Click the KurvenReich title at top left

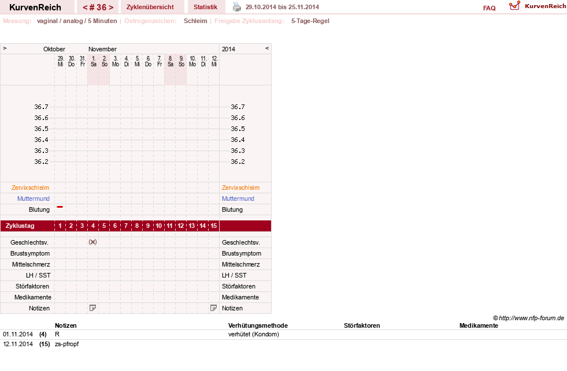tap(35, 8)
